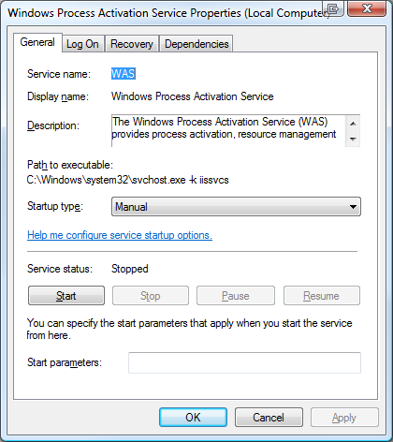The width and height of the screenshot is (393, 442).
Task: Click the Pause service button
Action: tap(236, 296)
